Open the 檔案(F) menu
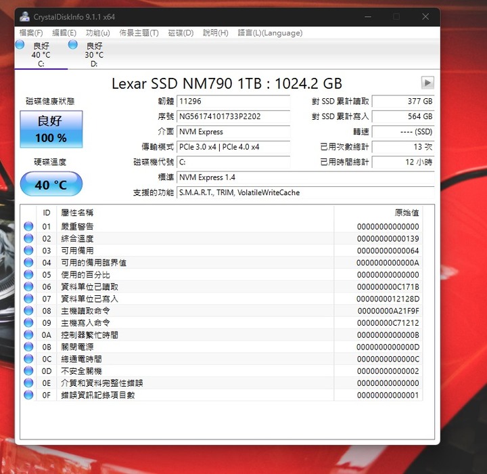This screenshot has width=487, height=474. 30,33
